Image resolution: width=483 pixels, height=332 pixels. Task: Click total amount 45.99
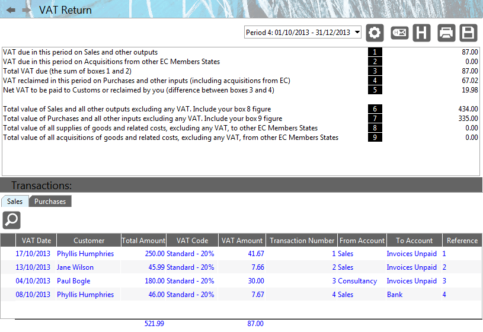(156, 267)
